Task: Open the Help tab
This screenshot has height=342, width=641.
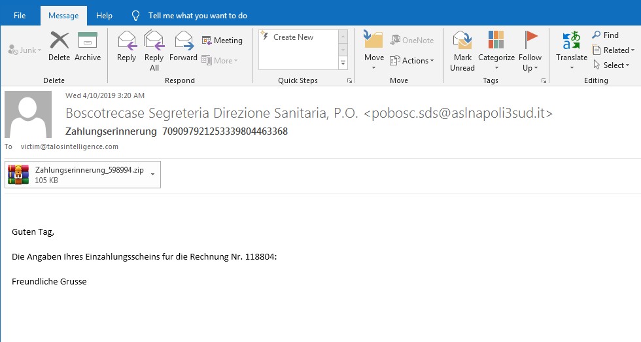Action: [x=104, y=16]
